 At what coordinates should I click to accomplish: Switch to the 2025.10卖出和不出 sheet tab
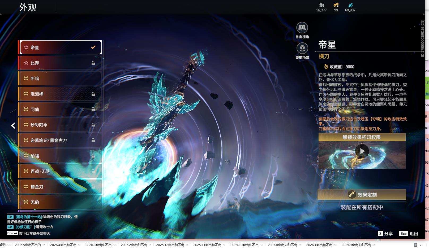pyautogui.click(x=244, y=245)
